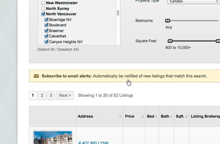Open the Property Type Condos dropdown
The image size is (220, 144).
point(194,2)
